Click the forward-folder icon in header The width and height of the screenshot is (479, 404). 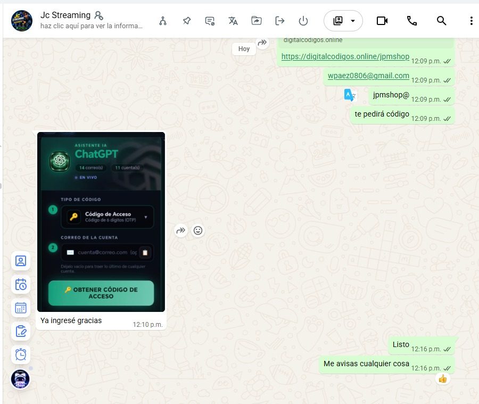[x=257, y=21]
